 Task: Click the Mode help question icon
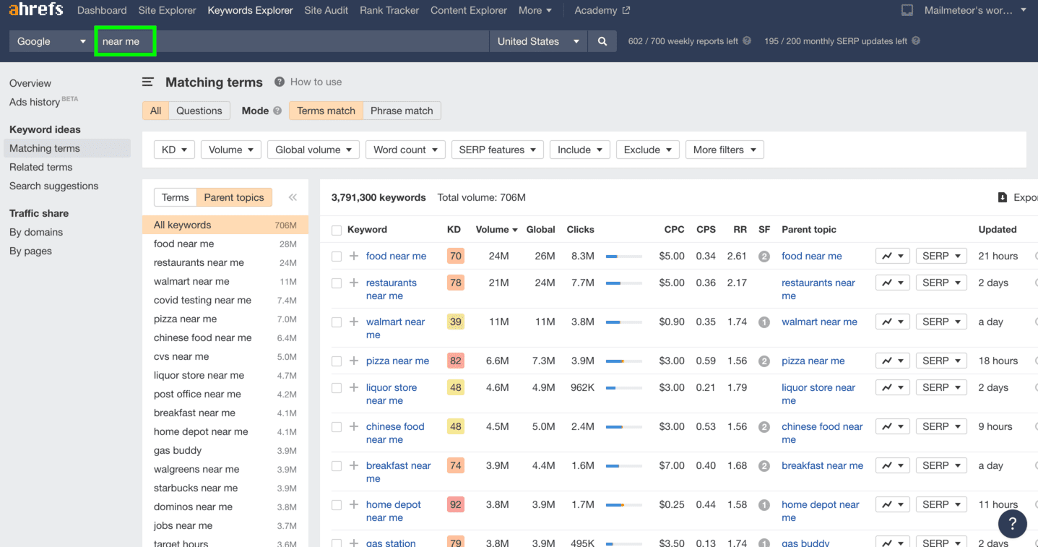(x=277, y=111)
